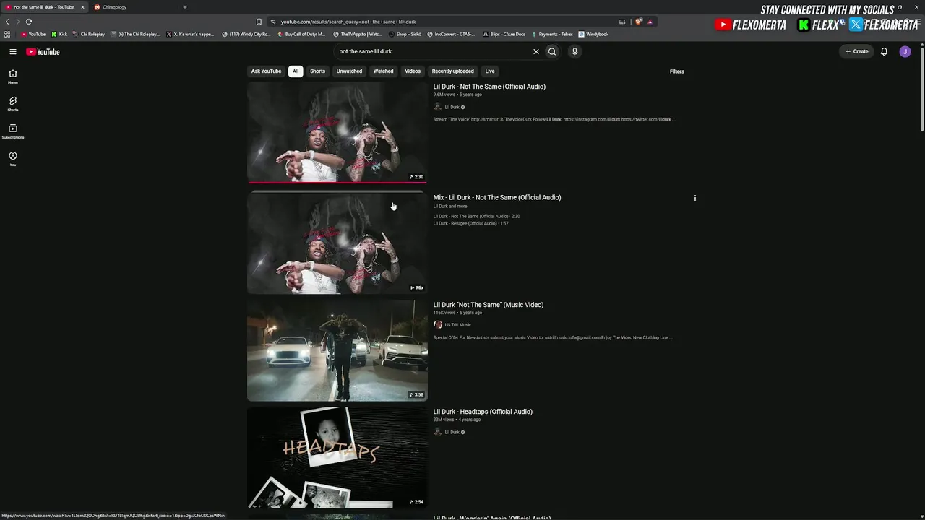The width and height of the screenshot is (925, 520).
Task: Open YouTube guide hamburger menu
Action: [x=13, y=51]
